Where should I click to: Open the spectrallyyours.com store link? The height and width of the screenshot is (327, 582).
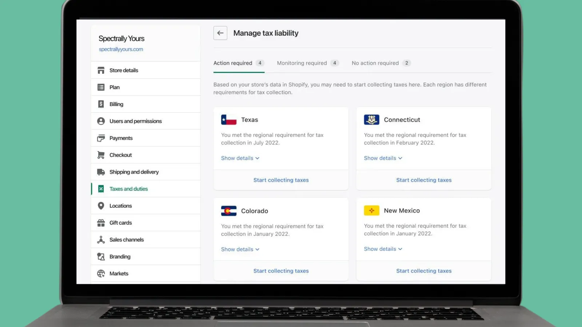coord(121,49)
